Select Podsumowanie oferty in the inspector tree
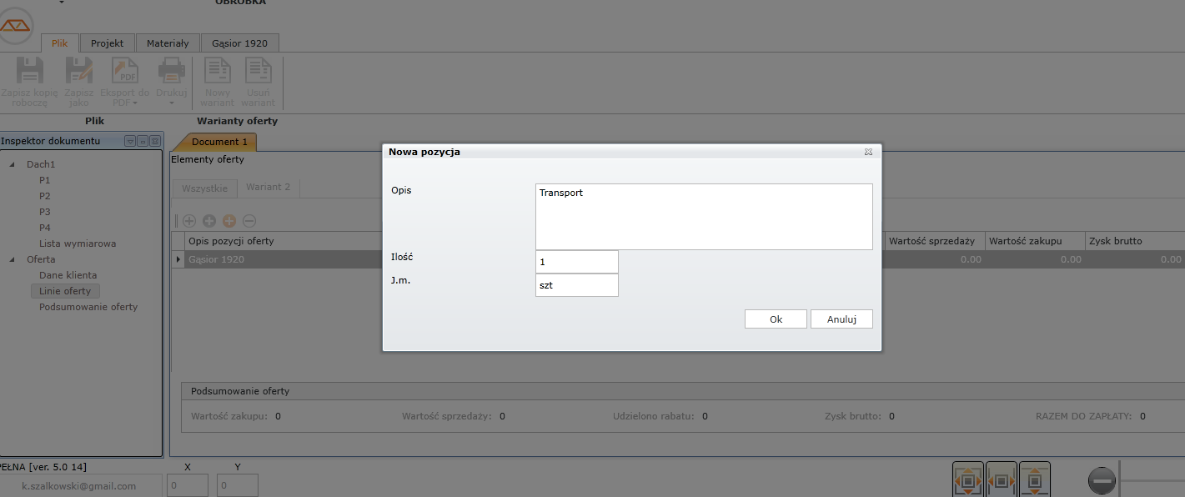This screenshot has height=497, width=1185. click(88, 307)
